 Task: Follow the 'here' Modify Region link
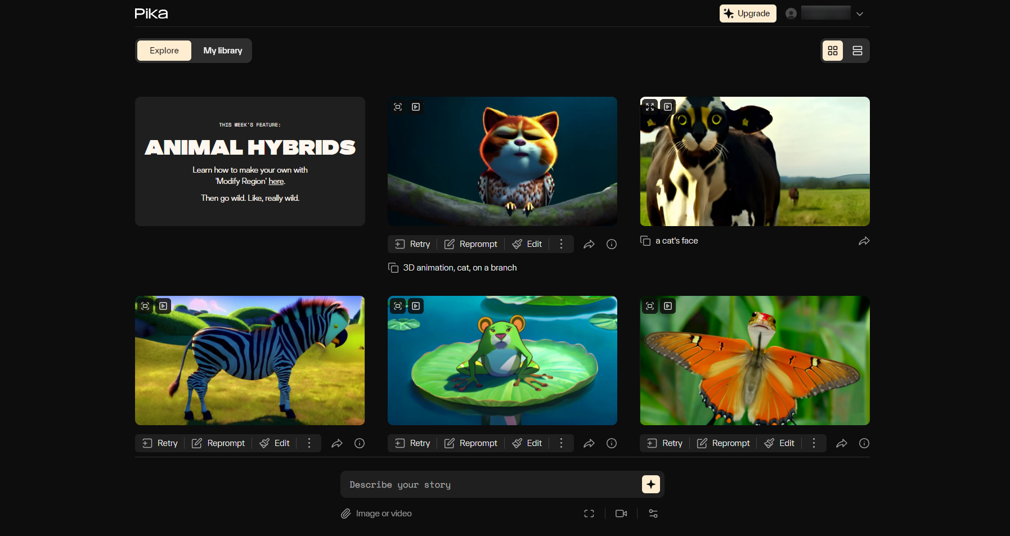pyautogui.click(x=276, y=181)
